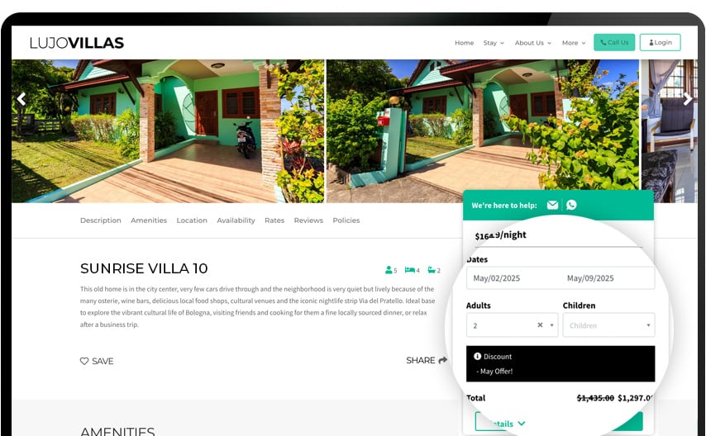
Task: Open the Adults dropdown
Action: pyautogui.click(x=512, y=325)
